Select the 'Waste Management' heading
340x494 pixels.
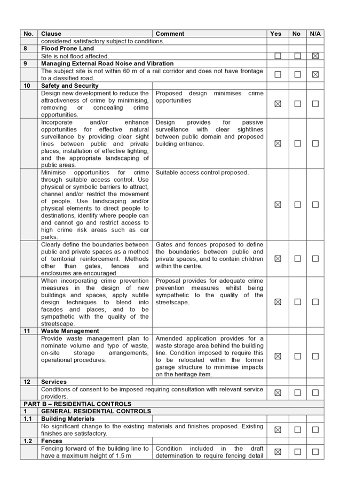click(70, 331)
